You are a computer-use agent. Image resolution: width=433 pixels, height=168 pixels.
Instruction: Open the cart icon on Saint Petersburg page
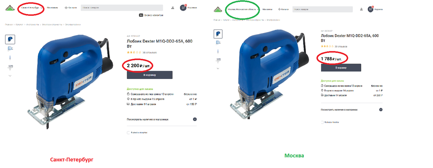pyautogui.click(x=183, y=8)
